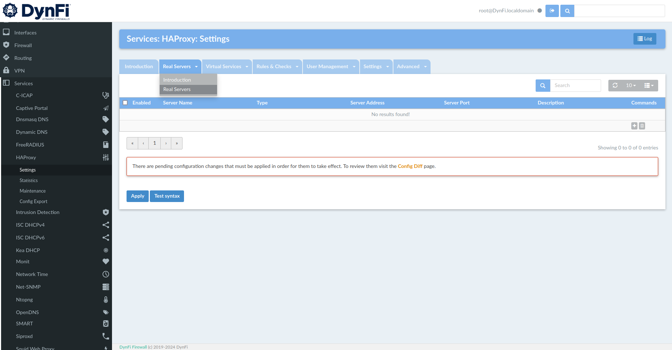672x350 pixels.
Task: Click the Captive Portal paper-plane icon
Action: (x=105, y=108)
